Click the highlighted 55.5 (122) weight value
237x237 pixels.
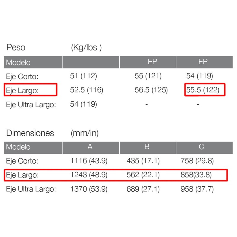click(x=203, y=90)
